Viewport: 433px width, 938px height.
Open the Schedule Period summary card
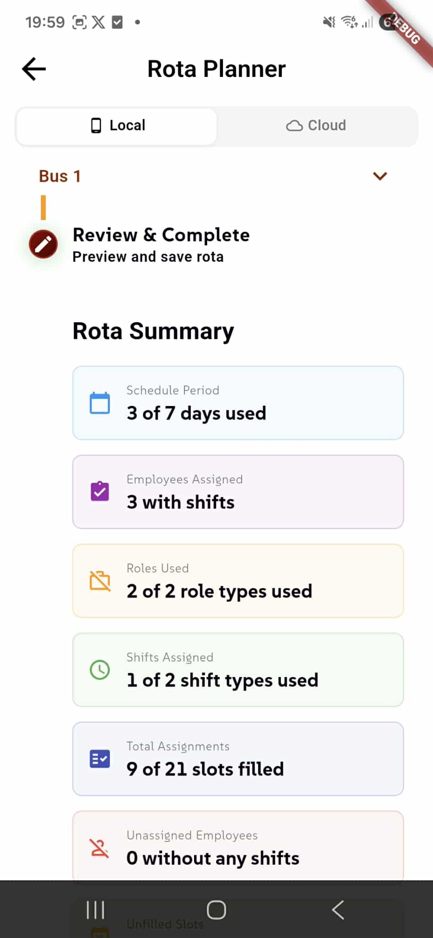tap(238, 403)
